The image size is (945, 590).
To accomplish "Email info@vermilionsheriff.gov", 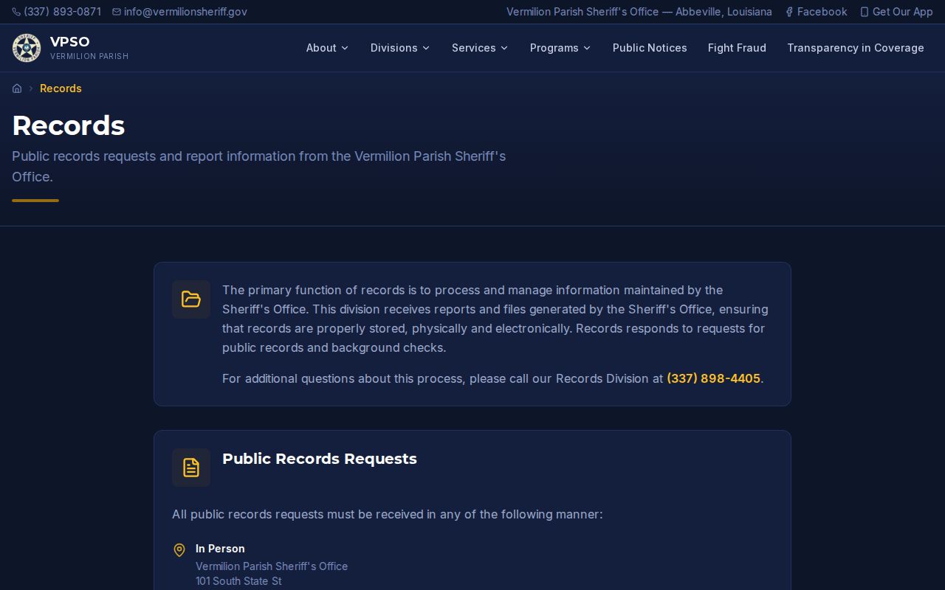I will pyautogui.click(x=179, y=12).
